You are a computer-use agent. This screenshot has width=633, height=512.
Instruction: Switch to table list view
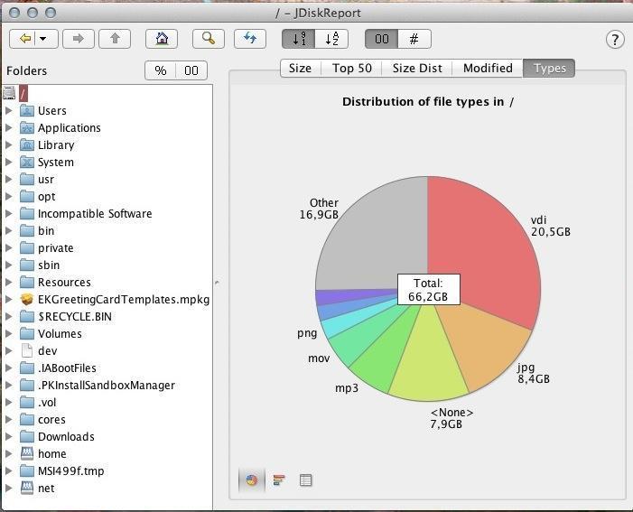click(306, 480)
